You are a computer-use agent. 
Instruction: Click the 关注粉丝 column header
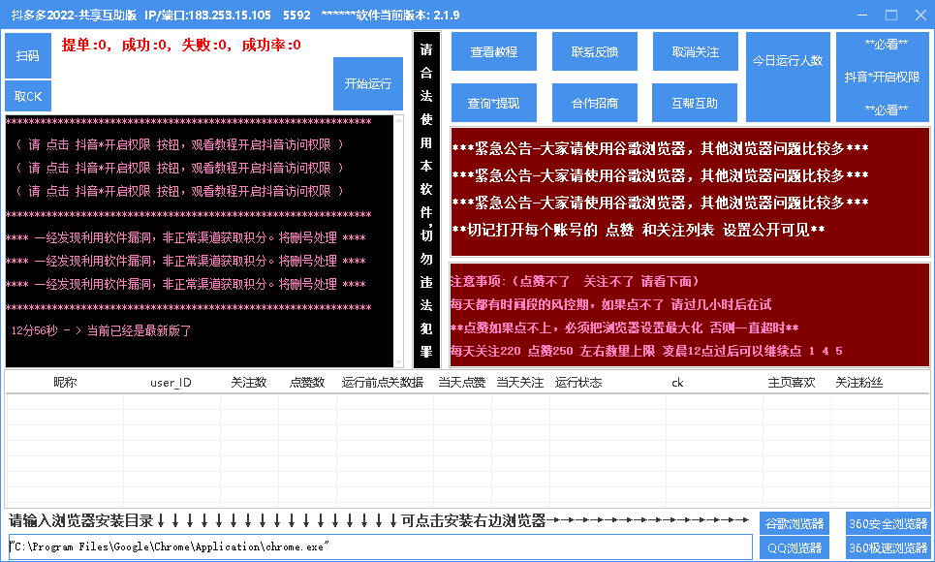coord(859,383)
